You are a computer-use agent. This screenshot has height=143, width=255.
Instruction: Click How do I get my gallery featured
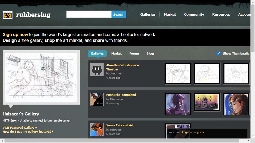(x=28, y=132)
